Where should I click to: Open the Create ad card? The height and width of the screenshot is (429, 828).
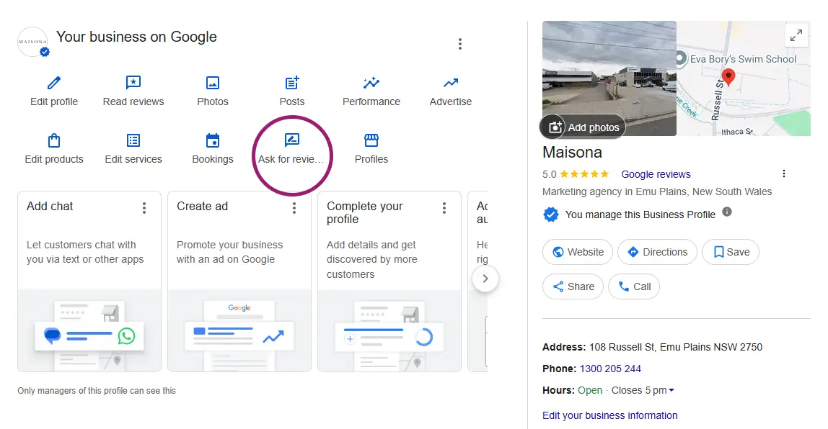point(239,281)
